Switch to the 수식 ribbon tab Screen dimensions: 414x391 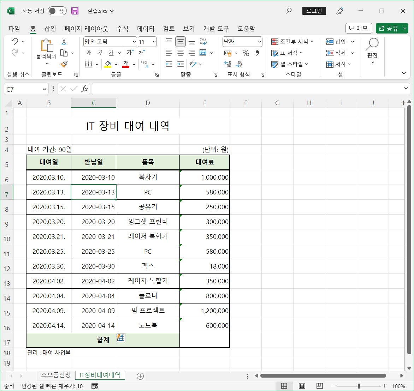(x=123, y=29)
